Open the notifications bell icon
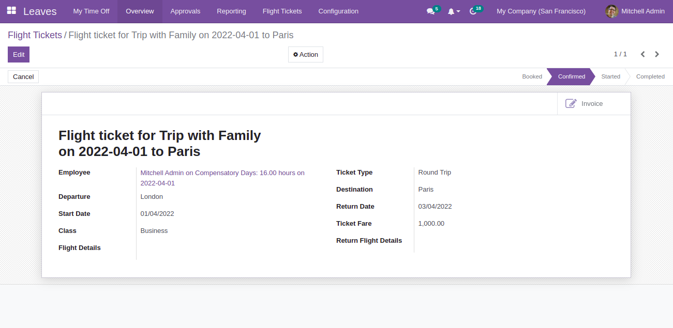This screenshot has height=328, width=673. coord(450,11)
